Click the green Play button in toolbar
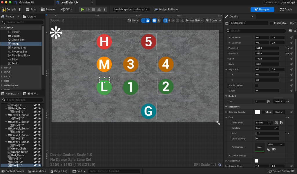The image size is (297, 174). (82, 9)
